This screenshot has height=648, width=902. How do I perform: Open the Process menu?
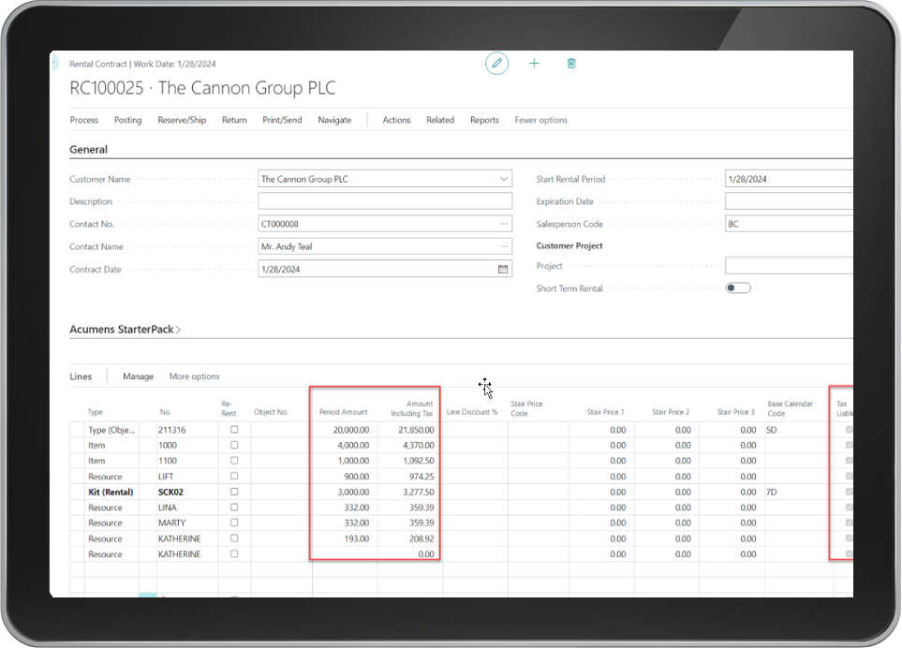84,120
